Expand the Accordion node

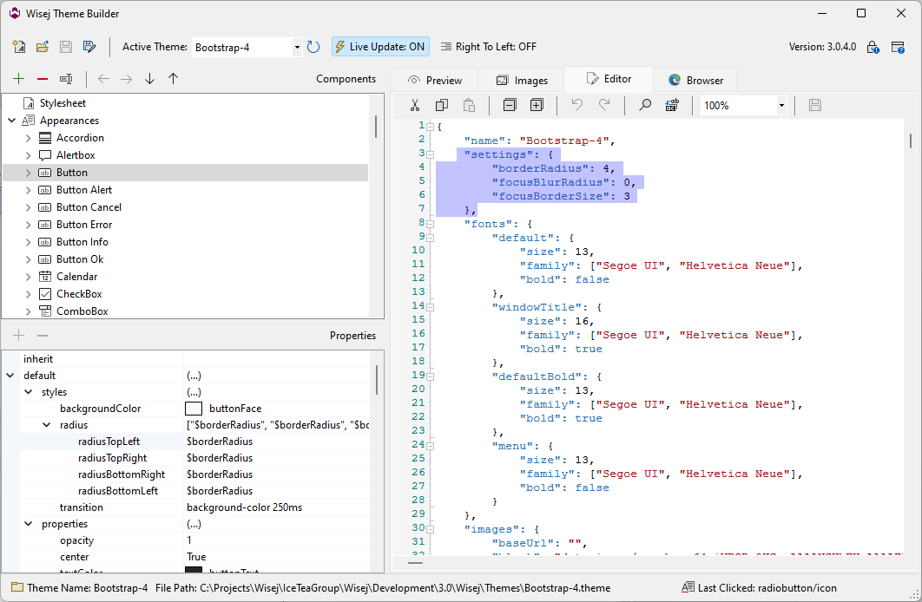click(x=29, y=138)
